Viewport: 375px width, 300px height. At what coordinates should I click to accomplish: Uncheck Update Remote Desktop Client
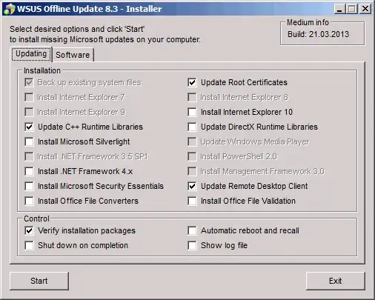tap(192, 186)
